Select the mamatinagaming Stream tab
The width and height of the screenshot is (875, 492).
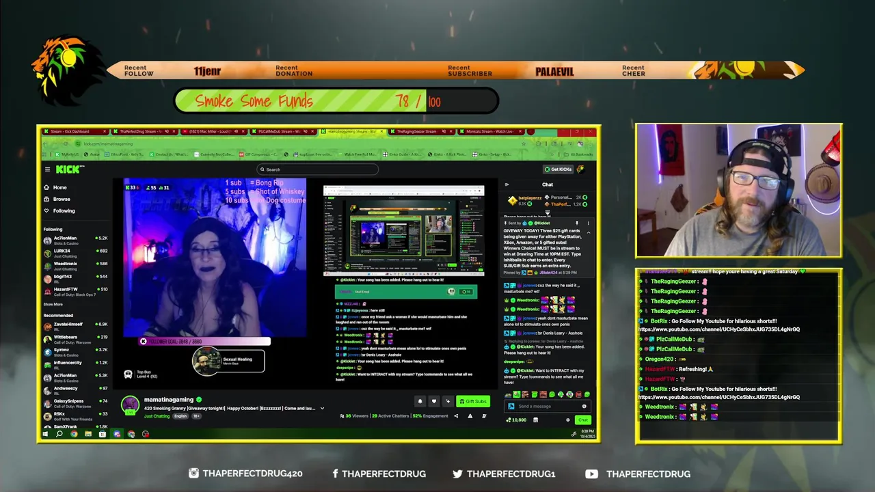click(353, 131)
